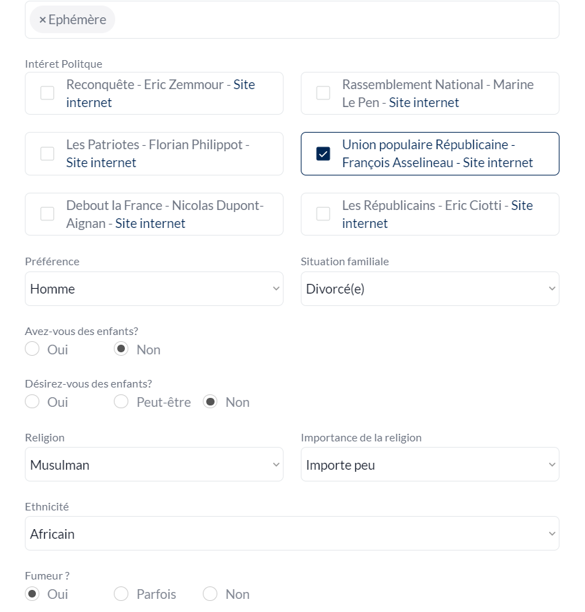
Task: Open Site internet link for Les Patriotes
Action: pyautogui.click(x=101, y=163)
